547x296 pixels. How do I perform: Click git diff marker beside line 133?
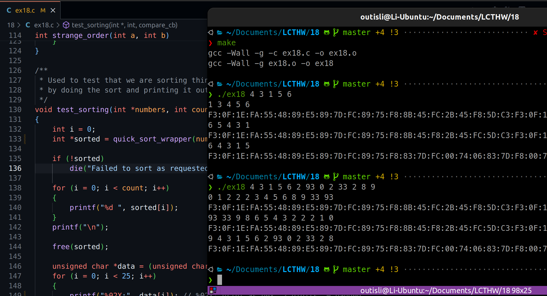pyautogui.click(x=25, y=139)
